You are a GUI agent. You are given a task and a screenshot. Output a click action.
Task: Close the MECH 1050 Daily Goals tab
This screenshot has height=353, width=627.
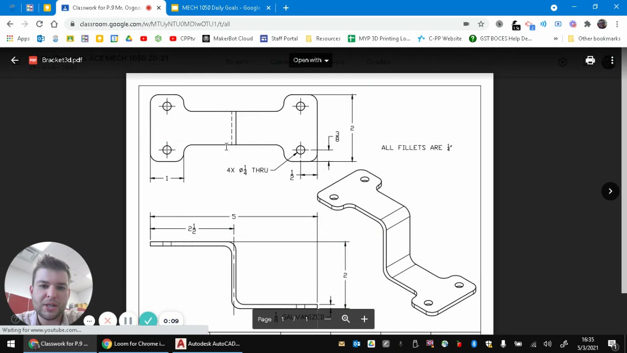point(268,8)
